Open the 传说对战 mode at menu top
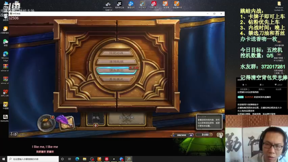288x162 pixels. click(x=116, y=53)
